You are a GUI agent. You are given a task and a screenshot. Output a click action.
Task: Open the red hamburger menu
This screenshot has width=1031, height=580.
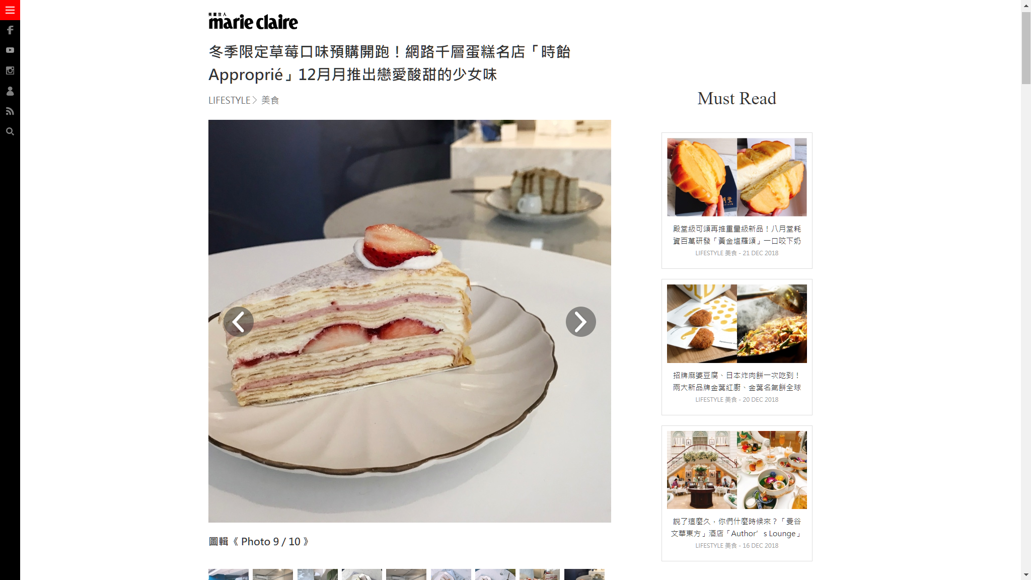pos(10,10)
